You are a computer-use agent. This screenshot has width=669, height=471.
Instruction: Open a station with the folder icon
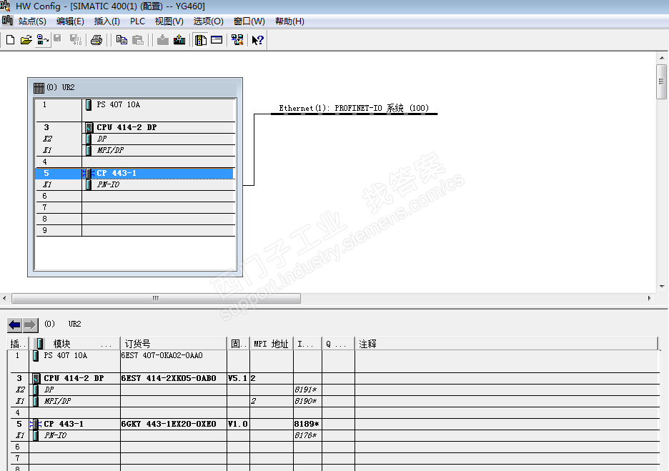[26, 40]
